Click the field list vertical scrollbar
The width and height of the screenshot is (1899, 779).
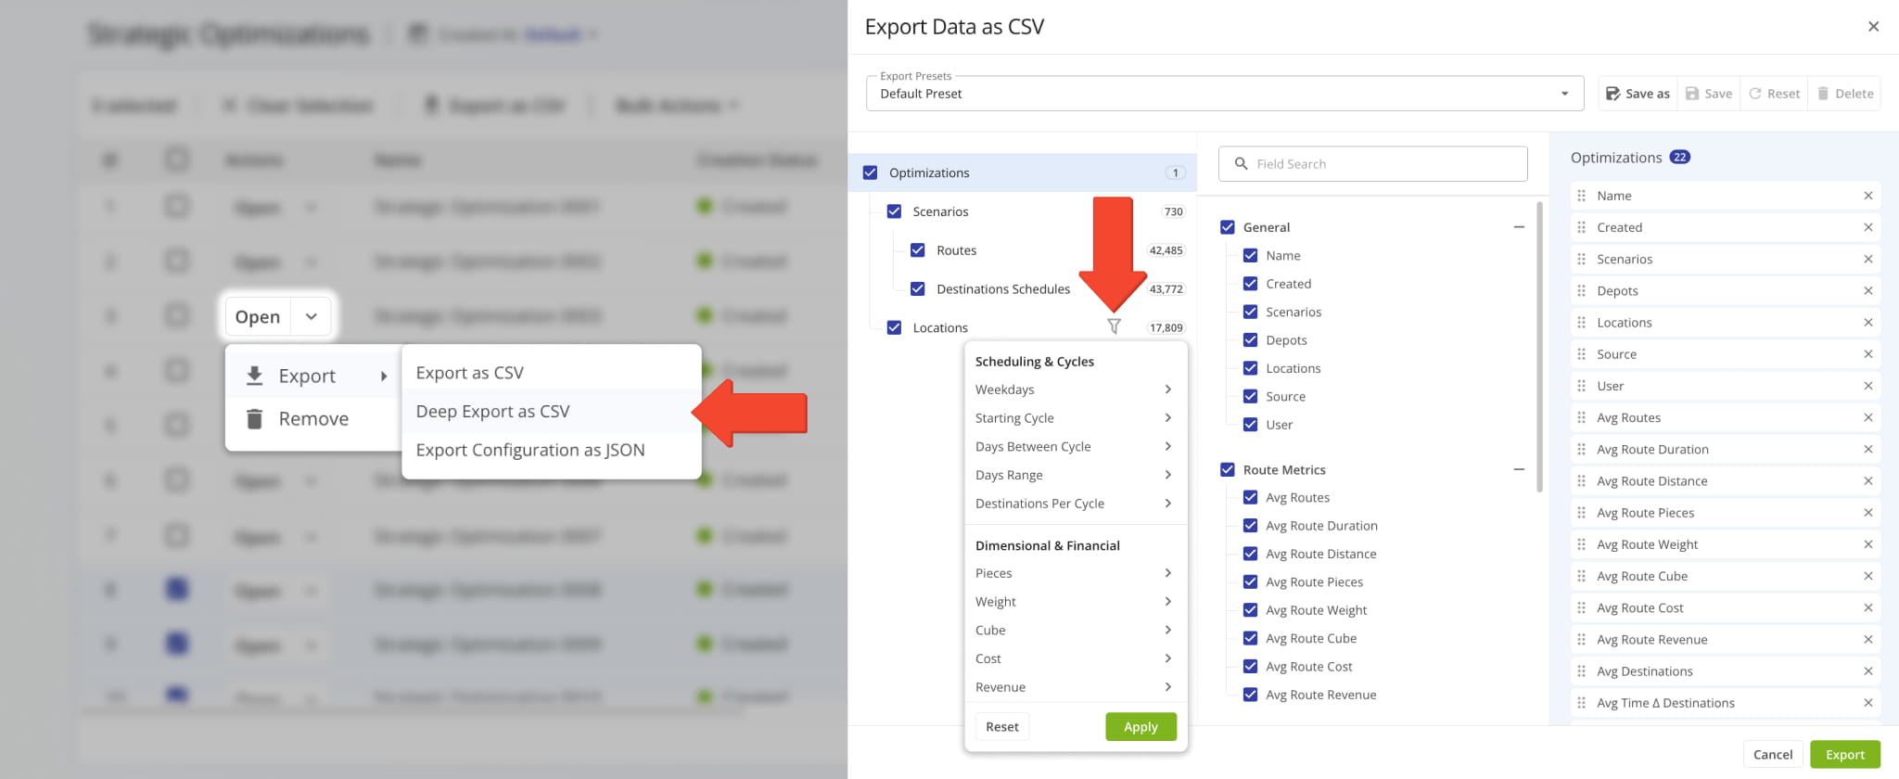click(1539, 345)
